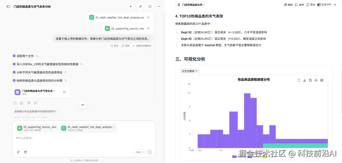This screenshot has width=342, height=163.
Task: Copy the chart
Action: click(x=310, y=80)
